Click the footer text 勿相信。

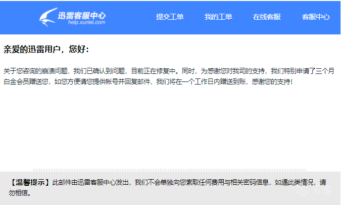[x=20, y=192]
